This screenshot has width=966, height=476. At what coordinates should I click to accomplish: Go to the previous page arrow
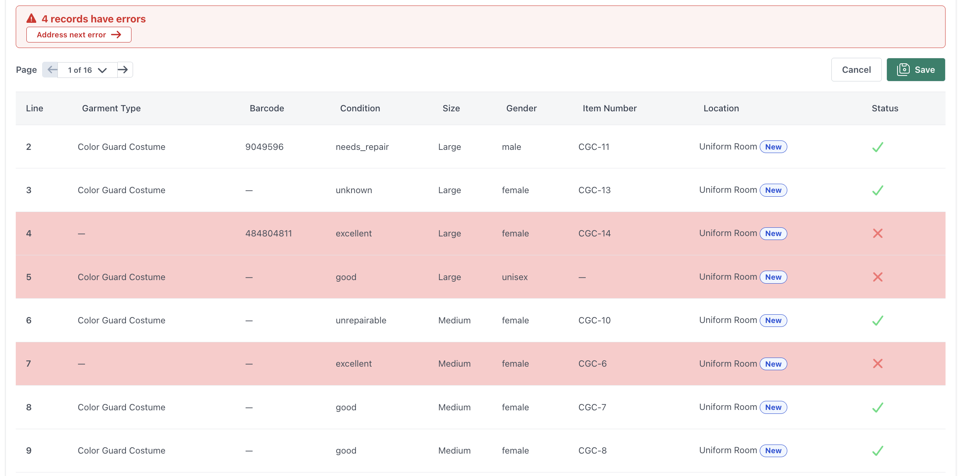click(51, 70)
